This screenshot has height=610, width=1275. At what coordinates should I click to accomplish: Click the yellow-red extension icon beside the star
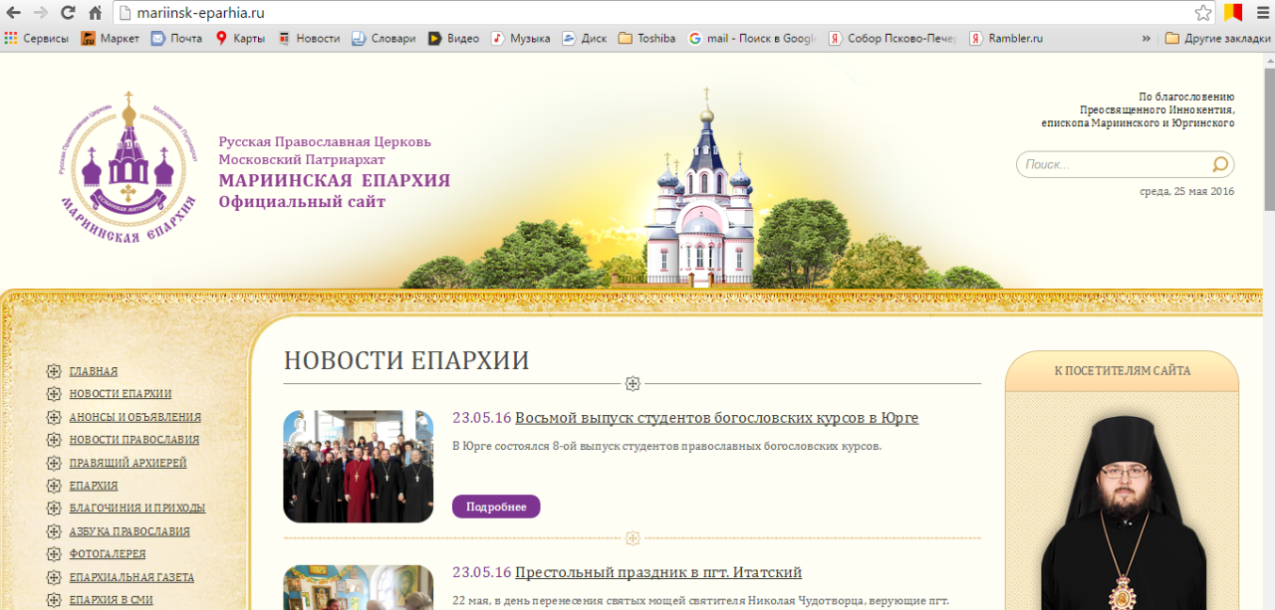pyautogui.click(x=1233, y=13)
